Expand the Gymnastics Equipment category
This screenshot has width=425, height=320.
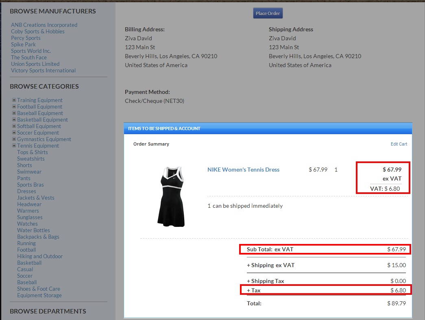[14, 139]
